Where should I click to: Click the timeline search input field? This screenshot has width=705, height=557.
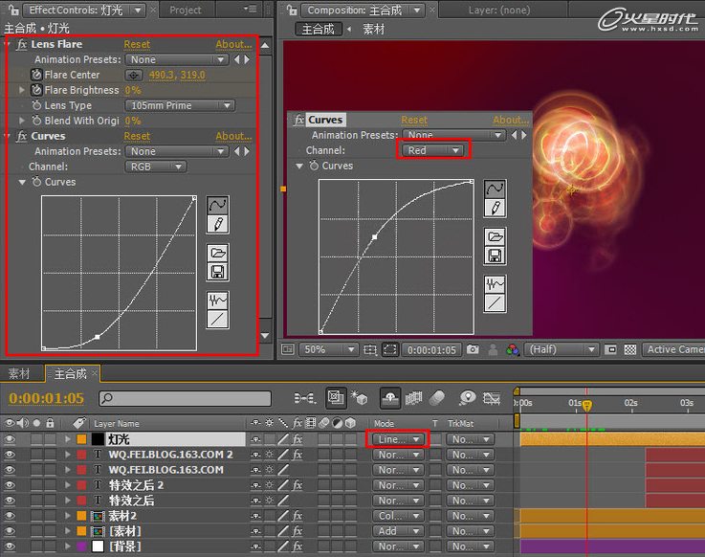point(185,398)
